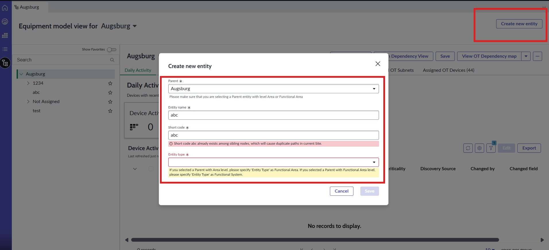Click the Save button beside Dependency View
Screen dimensions: 549x250
445,56
